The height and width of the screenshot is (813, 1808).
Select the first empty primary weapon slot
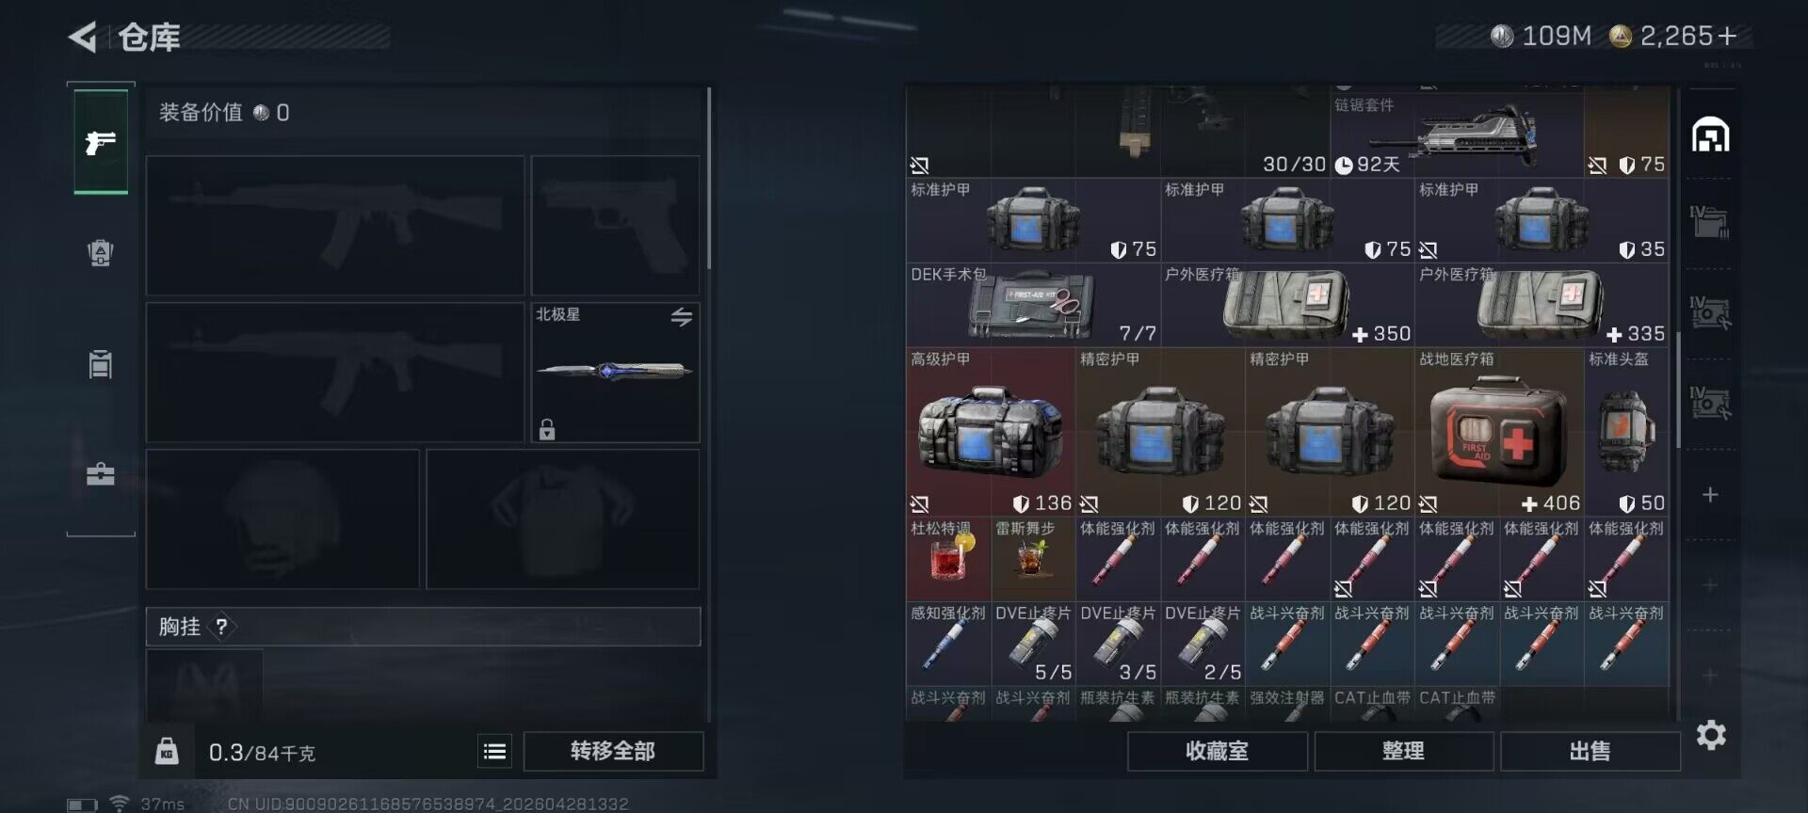tap(335, 226)
